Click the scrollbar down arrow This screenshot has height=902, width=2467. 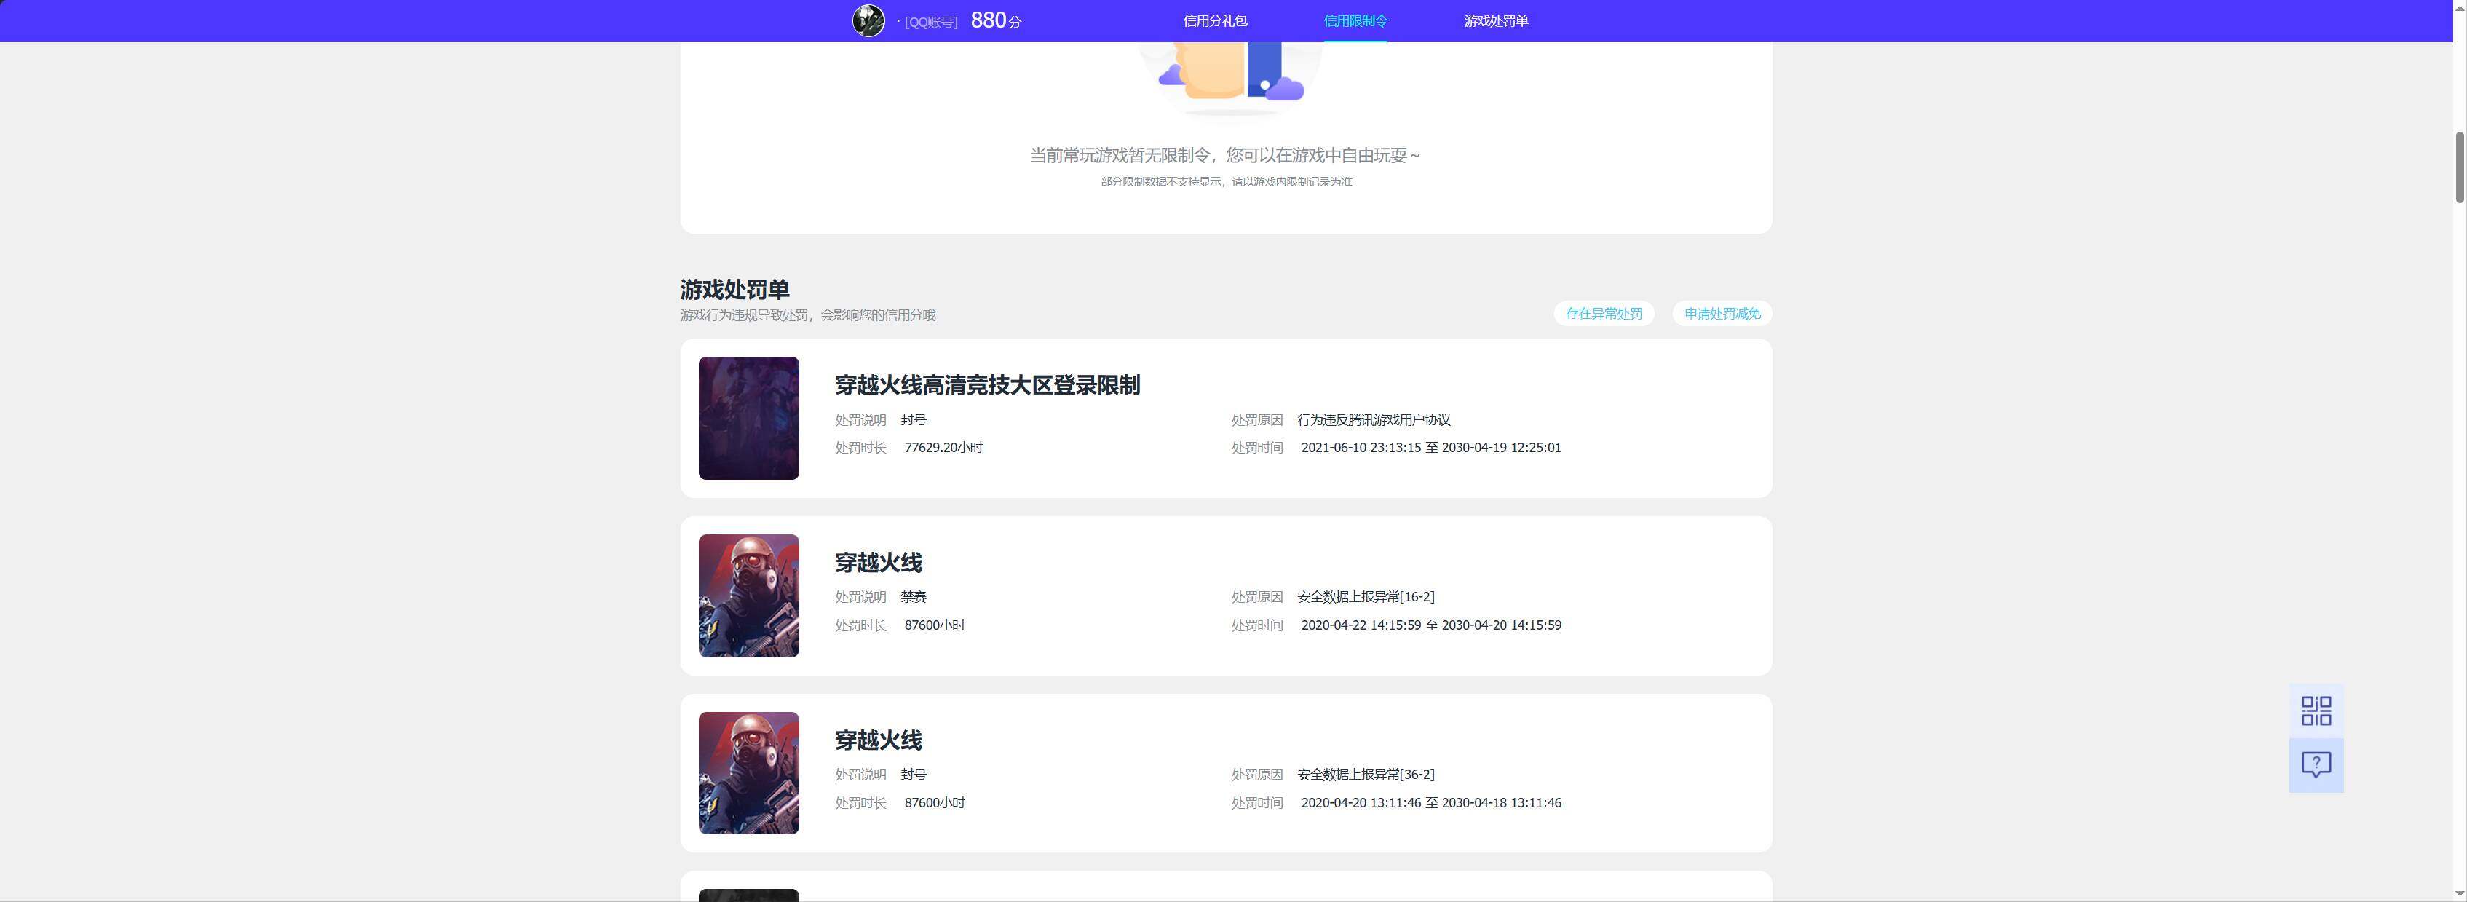2459,893
